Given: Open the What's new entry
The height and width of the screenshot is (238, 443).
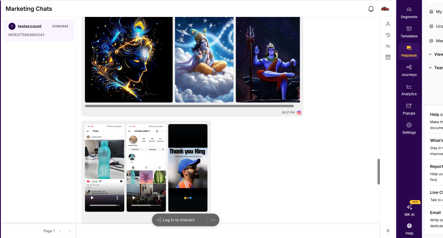Looking at the screenshot, I should click(x=436, y=147).
